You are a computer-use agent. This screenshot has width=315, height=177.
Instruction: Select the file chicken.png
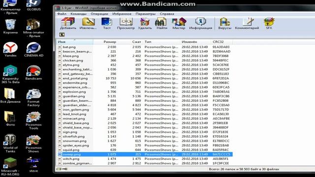(x=73, y=60)
